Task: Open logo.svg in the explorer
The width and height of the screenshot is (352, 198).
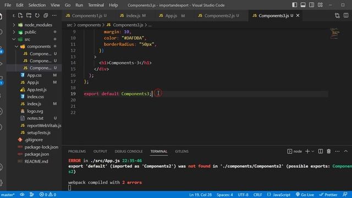Action: pyautogui.click(x=34, y=111)
